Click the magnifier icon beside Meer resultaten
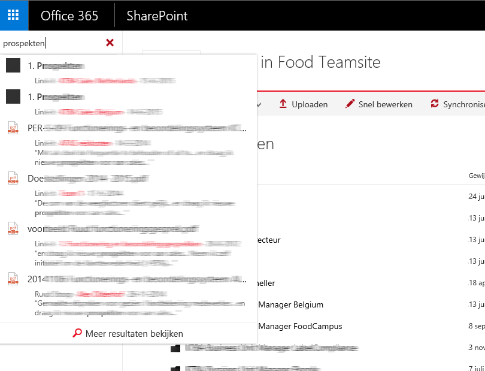 (x=77, y=333)
